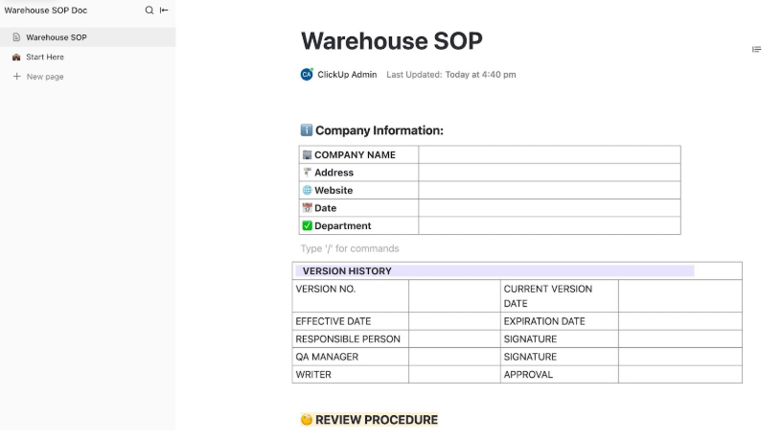The height and width of the screenshot is (443, 781).
Task: Click the New page button
Action: pos(45,77)
